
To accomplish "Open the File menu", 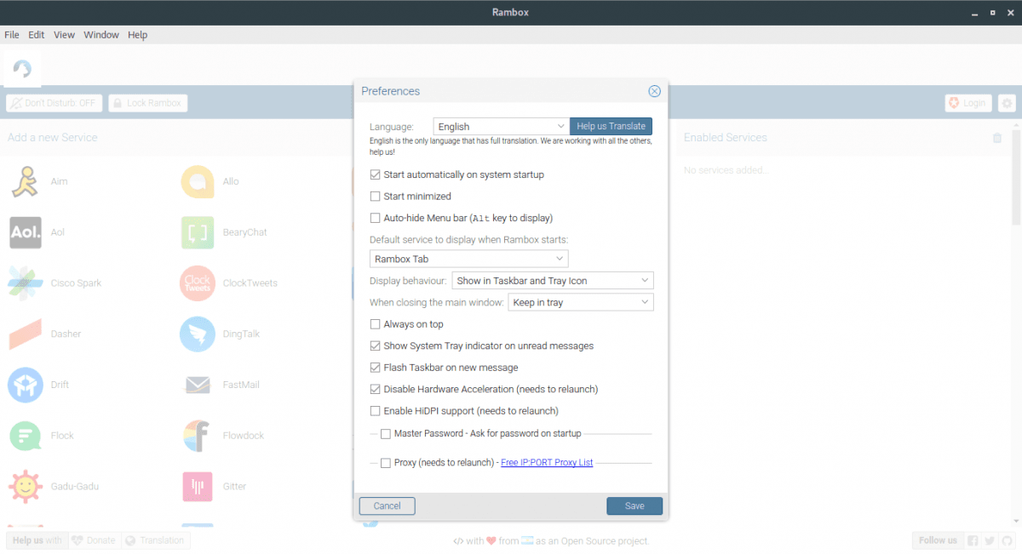I will pos(12,35).
